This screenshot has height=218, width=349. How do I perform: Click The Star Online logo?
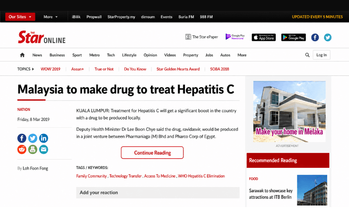point(41,37)
